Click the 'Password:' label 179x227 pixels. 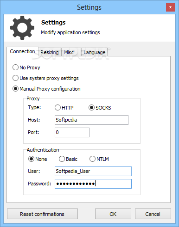click(x=39, y=184)
